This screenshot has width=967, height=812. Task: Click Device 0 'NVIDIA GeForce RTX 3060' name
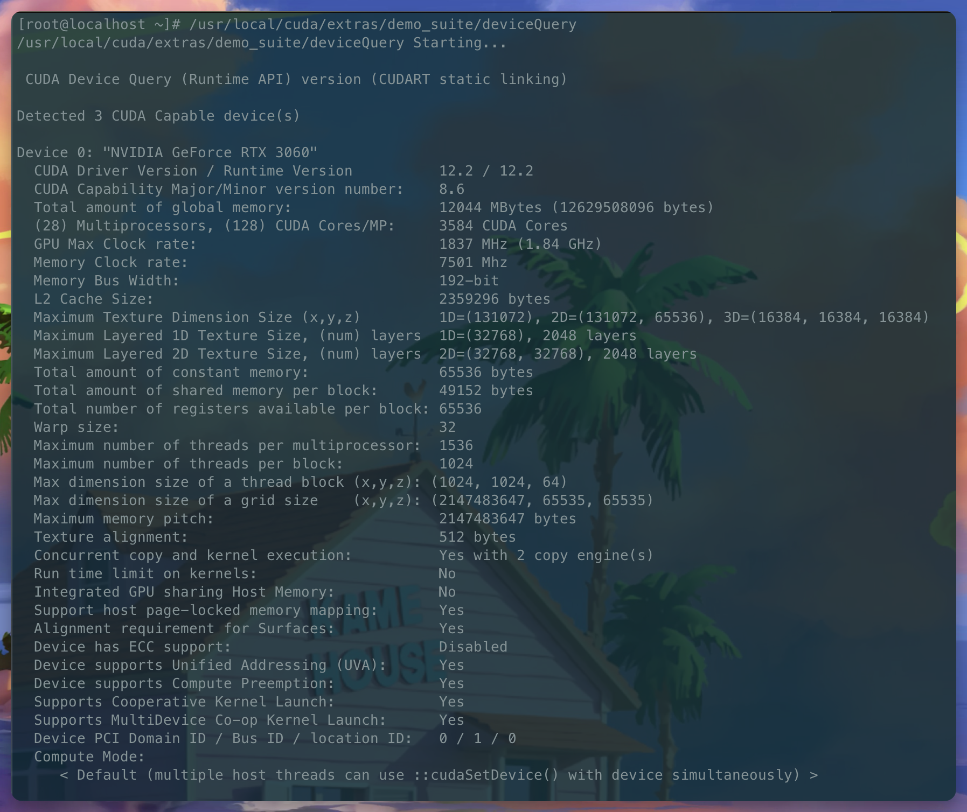[x=210, y=153]
